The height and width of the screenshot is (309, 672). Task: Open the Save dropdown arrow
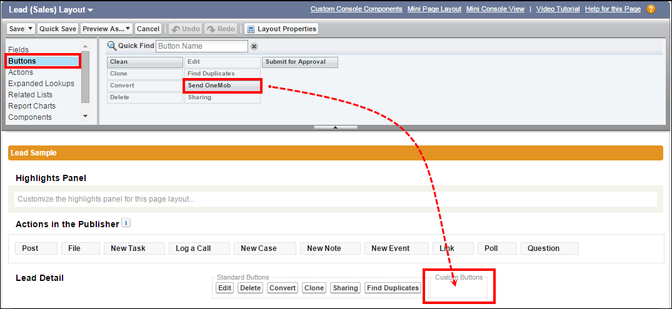click(x=31, y=29)
